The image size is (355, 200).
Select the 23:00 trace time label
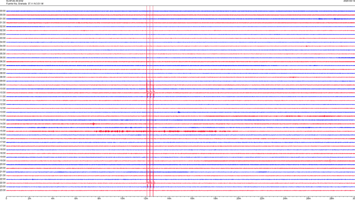pyautogui.click(x=3, y=187)
